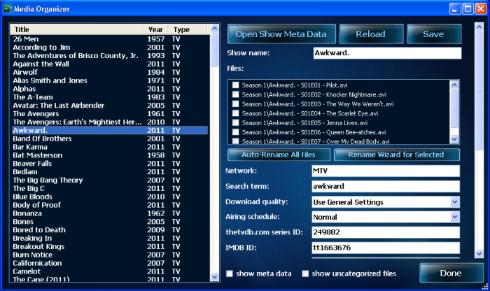The image size is (490, 291).
Task: Select Avatar: The Last Airbender
Action: tap(110, 106)
